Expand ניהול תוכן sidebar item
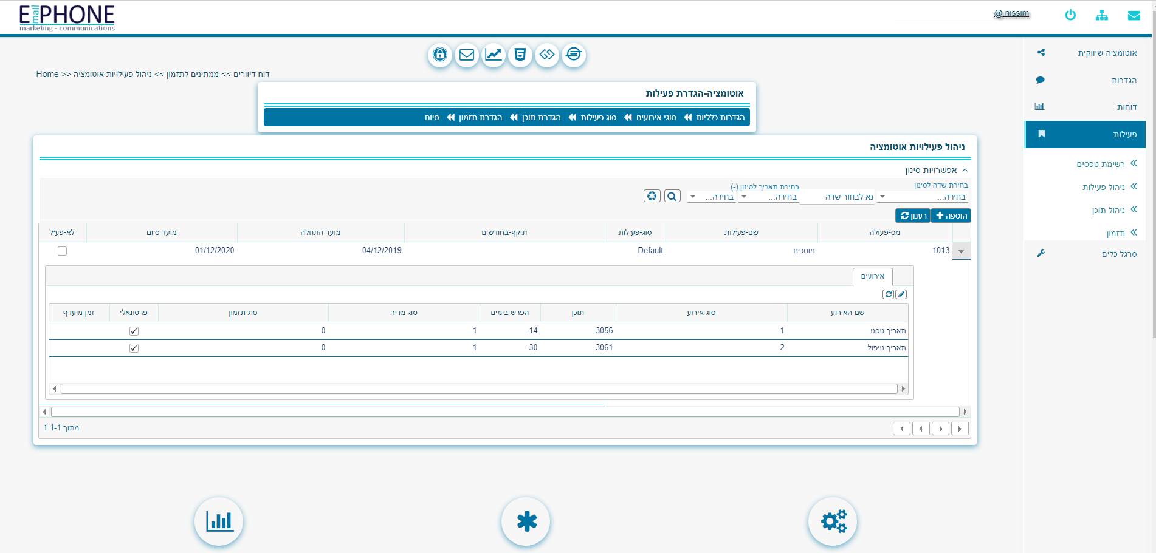 pyautogui.click(x=1114, y=210)
